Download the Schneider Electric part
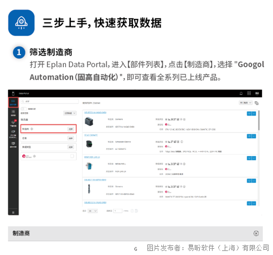The width and height of the screenshot is (273, 255). point(249,136)
